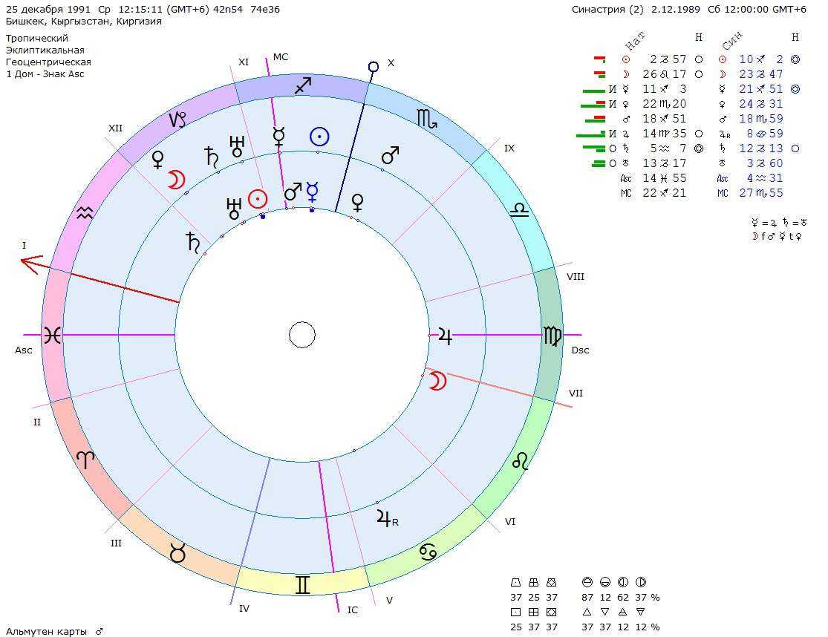
Task: Click the Aquarius glyph on the zodiac ring
Action: pos(85,213)
